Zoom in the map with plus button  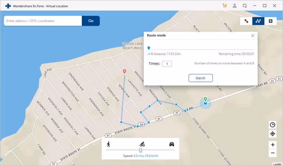(272, 145)
